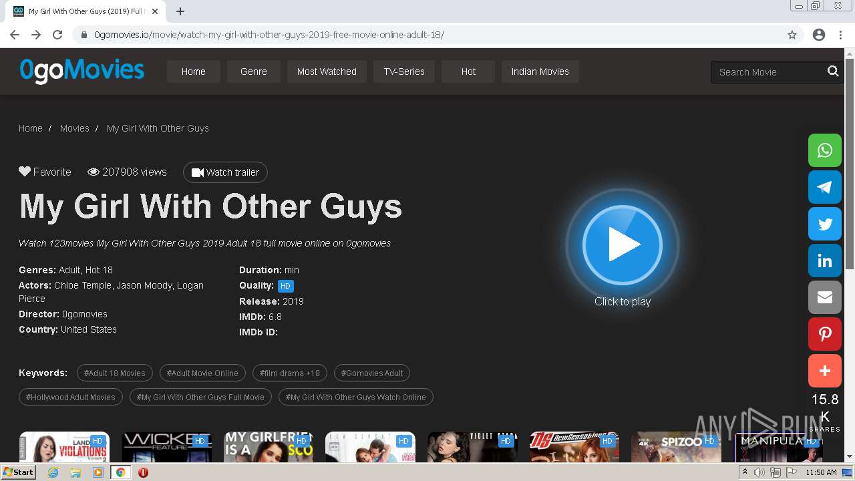Share via email envelope icon
The width and height of the screenshot is (855, 481).
pyautogui.click(x=825, y=297)
